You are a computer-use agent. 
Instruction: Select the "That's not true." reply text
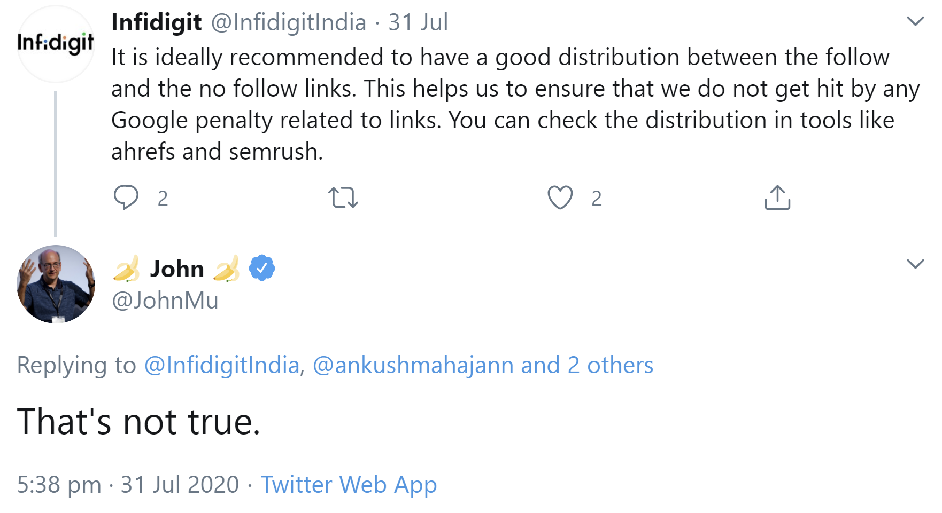coord(138,422)
